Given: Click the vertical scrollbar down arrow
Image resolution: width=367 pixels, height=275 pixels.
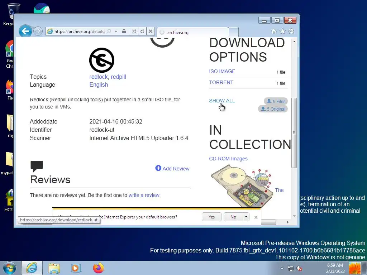Looking at the screenshot, I should click(x=294, y=216).
